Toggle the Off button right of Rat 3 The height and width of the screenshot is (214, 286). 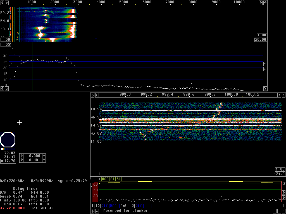(x=139, y=206)
